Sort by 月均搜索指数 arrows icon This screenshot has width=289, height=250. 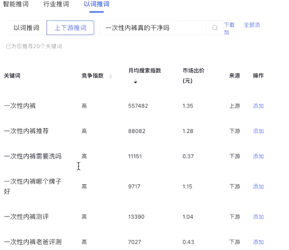tap(135, 81)
